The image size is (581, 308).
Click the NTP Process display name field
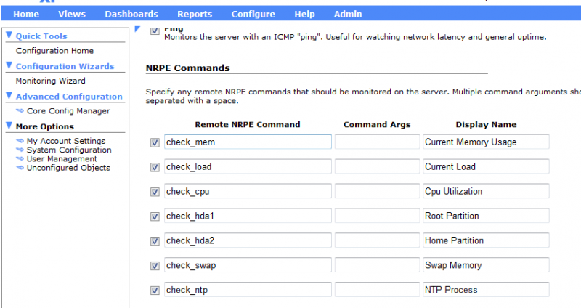coord(486,290)
